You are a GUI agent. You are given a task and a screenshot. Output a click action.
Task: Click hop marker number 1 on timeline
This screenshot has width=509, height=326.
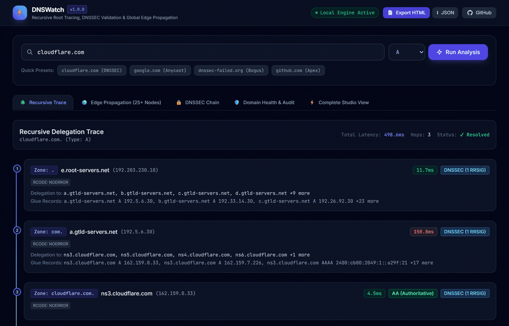(x=17, y=169)
